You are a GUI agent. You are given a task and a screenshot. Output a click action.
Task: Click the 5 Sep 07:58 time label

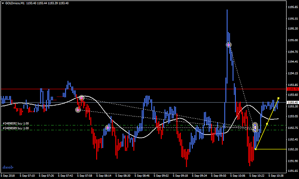click(85, 176)
